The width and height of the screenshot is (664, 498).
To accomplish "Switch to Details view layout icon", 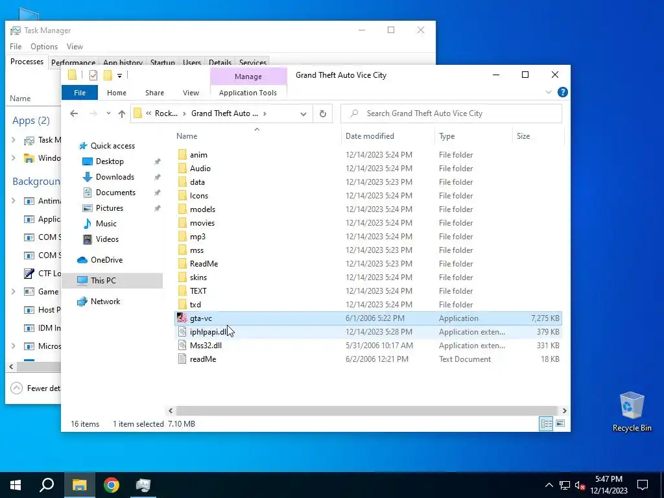I will [546, 423].
